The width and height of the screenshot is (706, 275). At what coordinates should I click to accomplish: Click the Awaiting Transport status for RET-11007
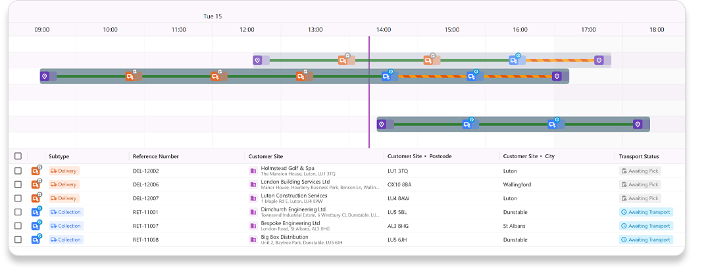pyautogui.click(x=645, y=226)
